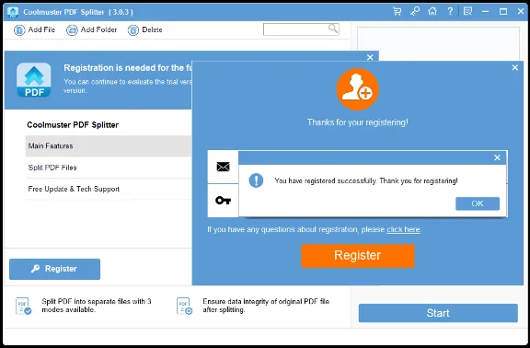Click the data integrity document icon
The height and width of the screenshot is (348, 530).
click(x=184, y=306)
